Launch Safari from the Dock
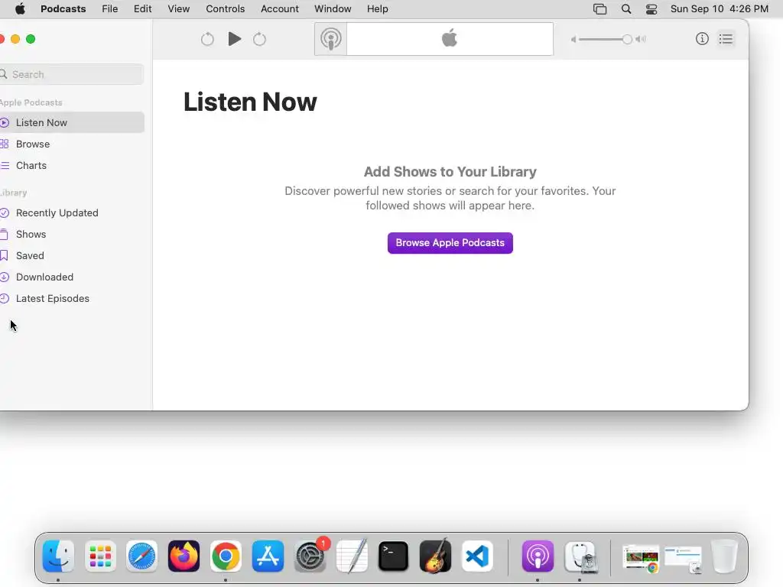 [x=141, y=556]
